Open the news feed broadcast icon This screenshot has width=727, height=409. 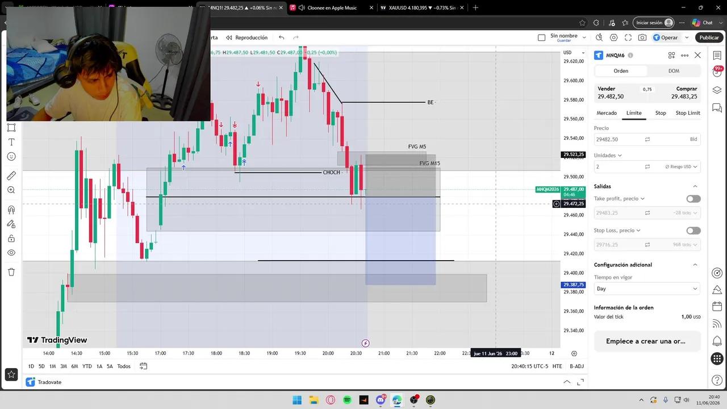click(717, 324)
